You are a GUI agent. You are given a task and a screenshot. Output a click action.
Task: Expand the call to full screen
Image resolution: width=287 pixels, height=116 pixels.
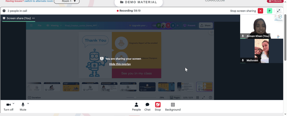[278, 11]
